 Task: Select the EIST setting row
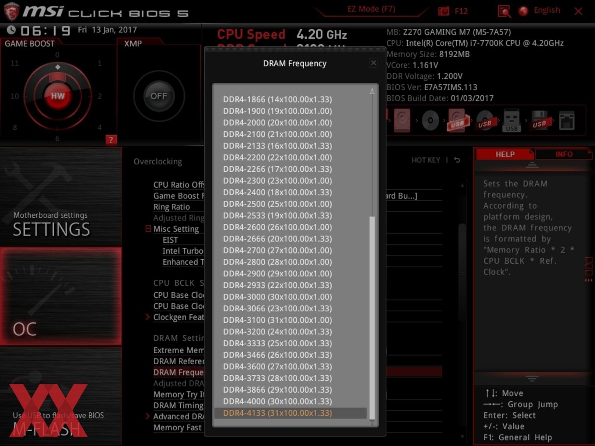[x=170, y=240]
